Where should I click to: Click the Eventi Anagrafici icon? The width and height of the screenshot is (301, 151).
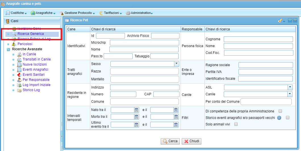click(x=19, y=70)
